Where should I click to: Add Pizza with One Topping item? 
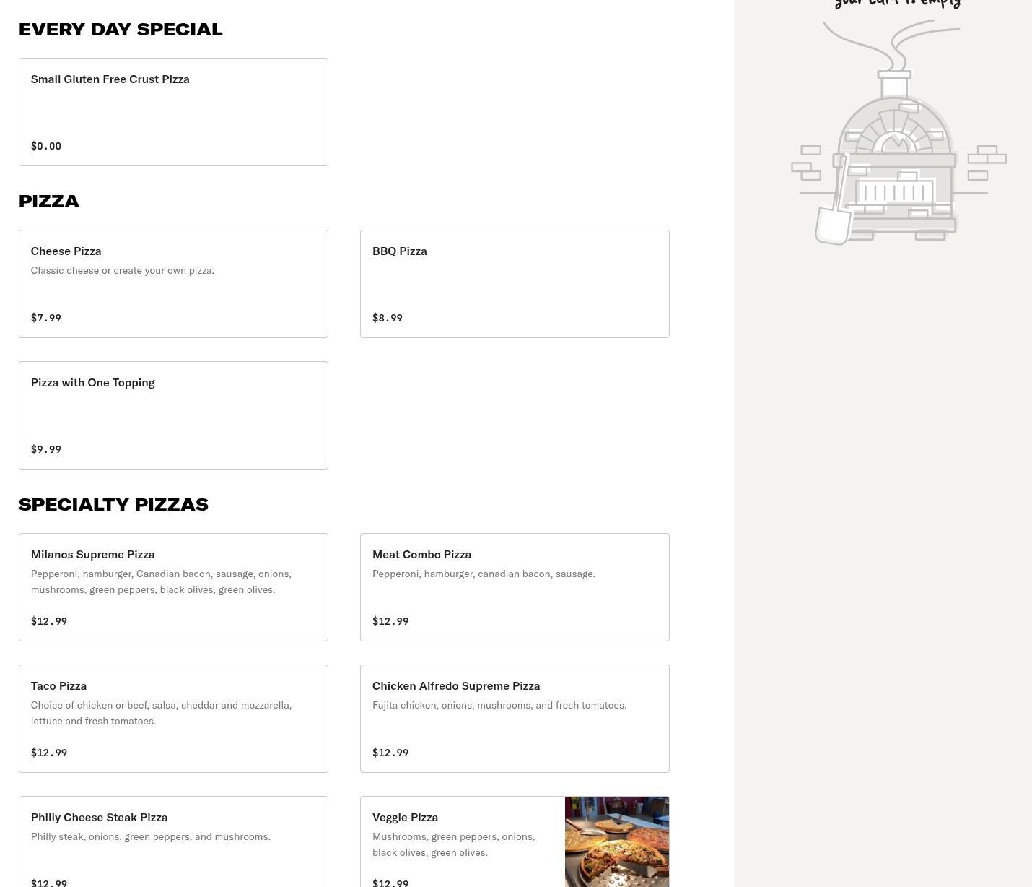pos(173,415)
